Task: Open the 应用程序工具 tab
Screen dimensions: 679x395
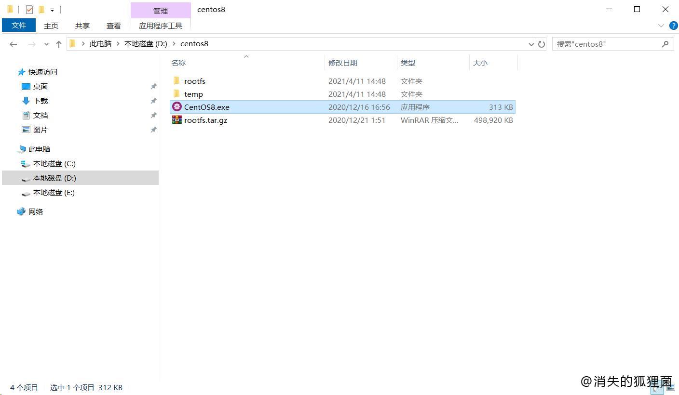Action: click(x=161, y=26)
